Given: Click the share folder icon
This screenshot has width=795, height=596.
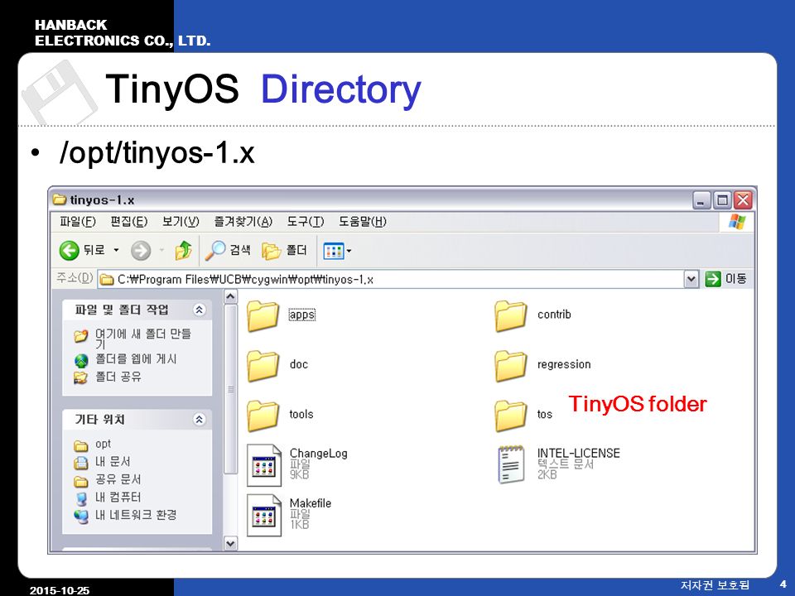Looking at the screenshot, I should tap(80, 377).
